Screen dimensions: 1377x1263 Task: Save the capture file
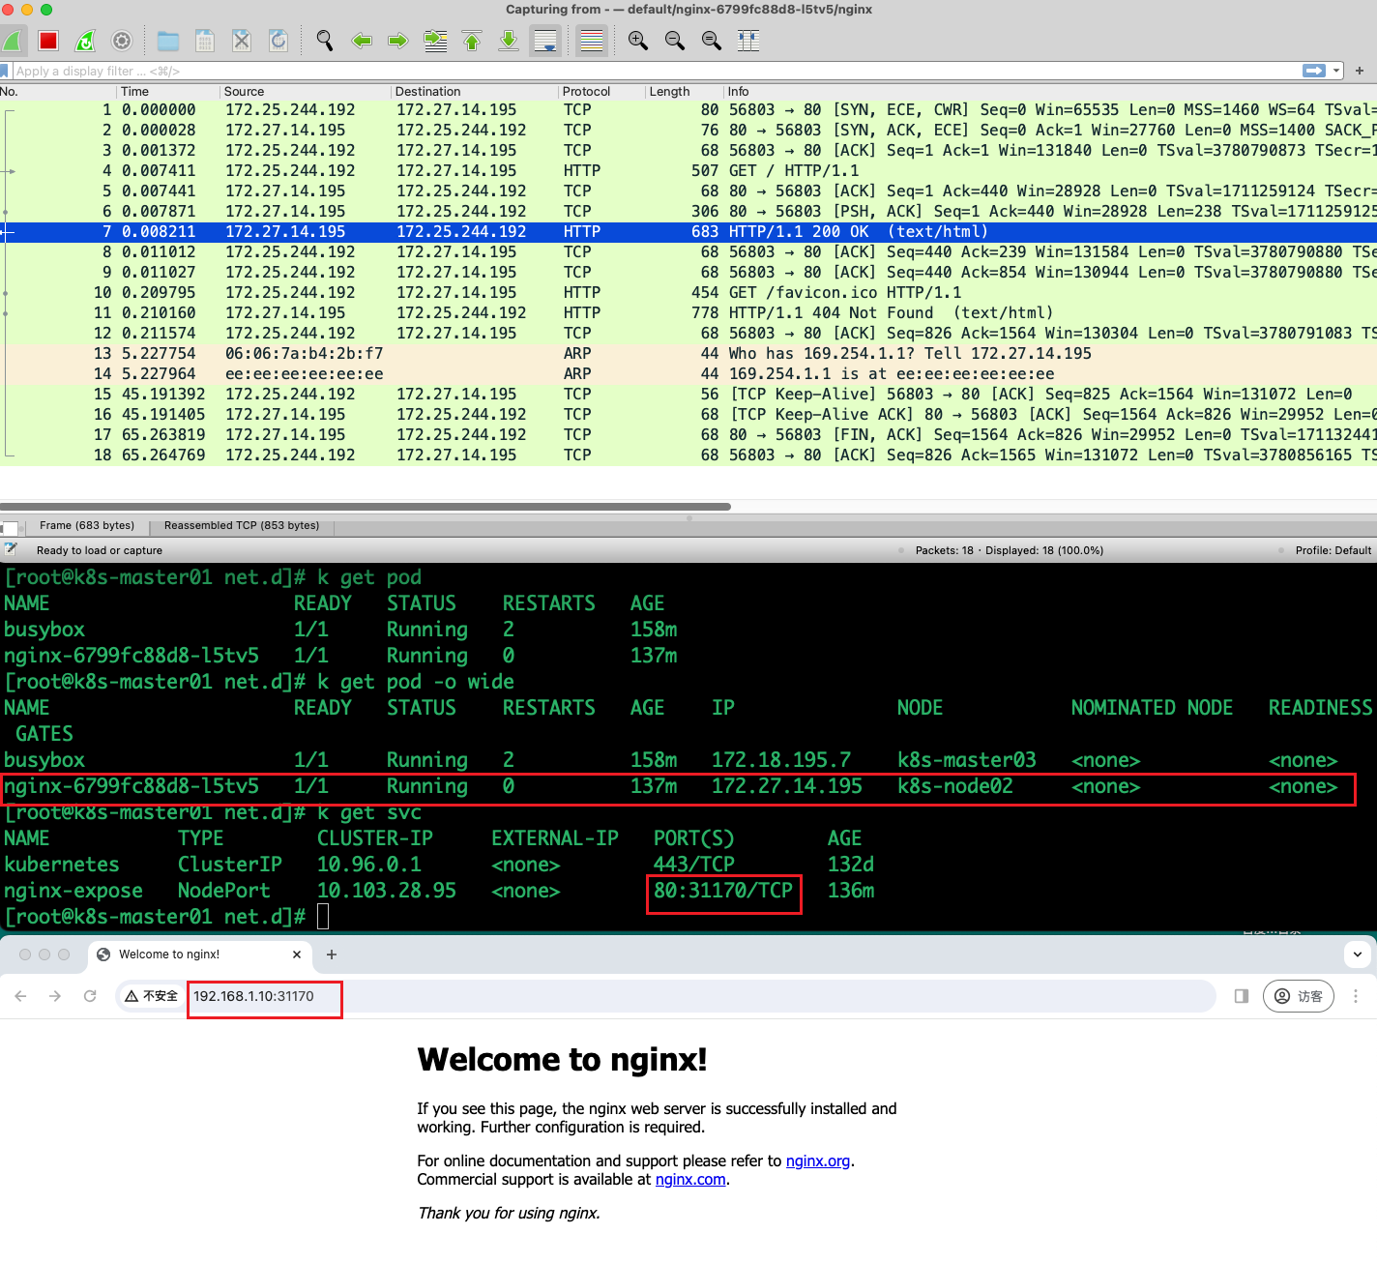(x=205, y=41)
